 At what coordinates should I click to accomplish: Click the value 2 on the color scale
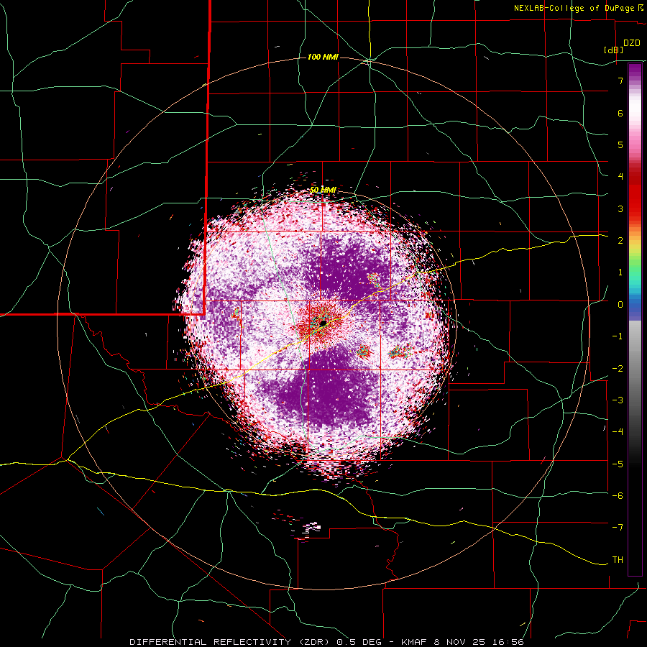click(x=620, y=240)
